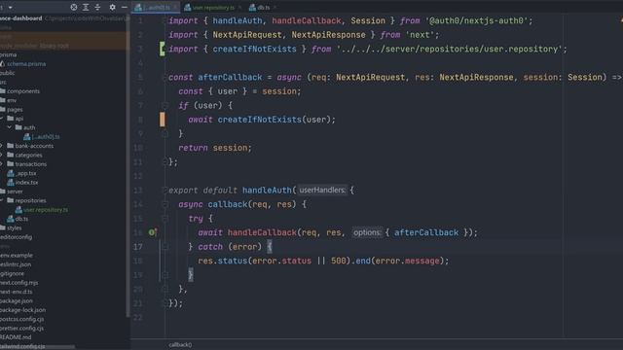This screenshot has width=623, height=350.
Task: Hide the project tool window
Action: 125,7
